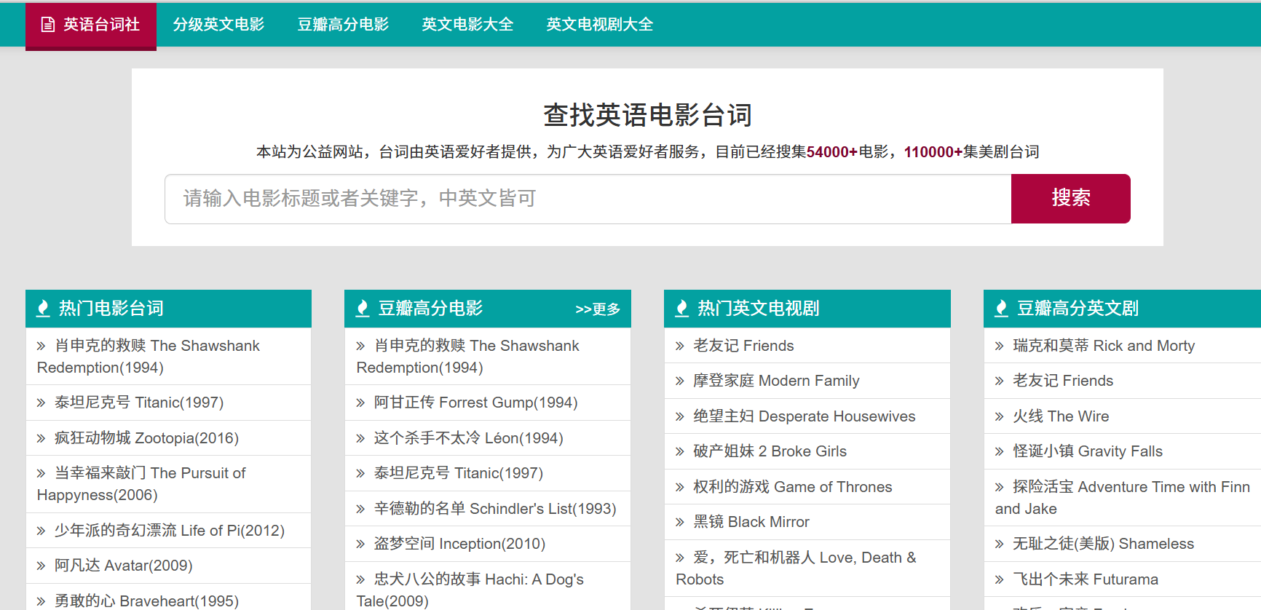Viewport: 1261px width, 610px height.
Task: Click the flame icon beside 豆瓣高分英文剧
Action: point(1002,309)
